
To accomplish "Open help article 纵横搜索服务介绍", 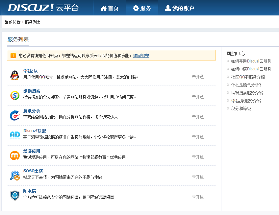I will [x=247, y=93].
